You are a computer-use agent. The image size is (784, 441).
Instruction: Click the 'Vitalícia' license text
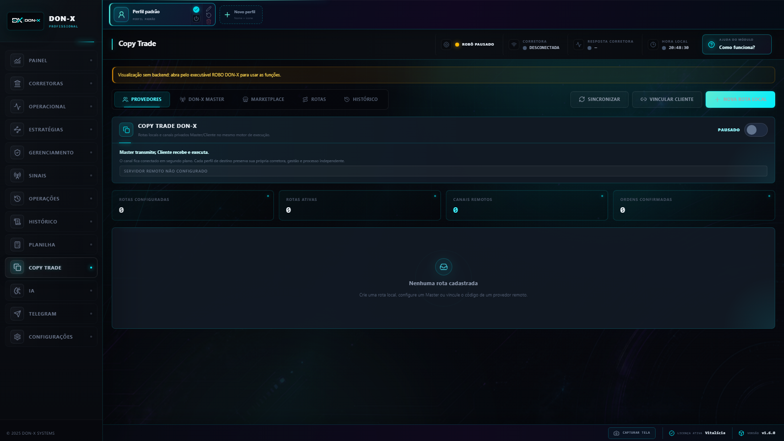(x=715, y=433)
